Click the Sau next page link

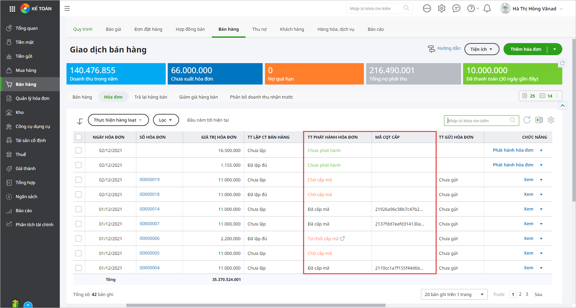tap(538, 294)
